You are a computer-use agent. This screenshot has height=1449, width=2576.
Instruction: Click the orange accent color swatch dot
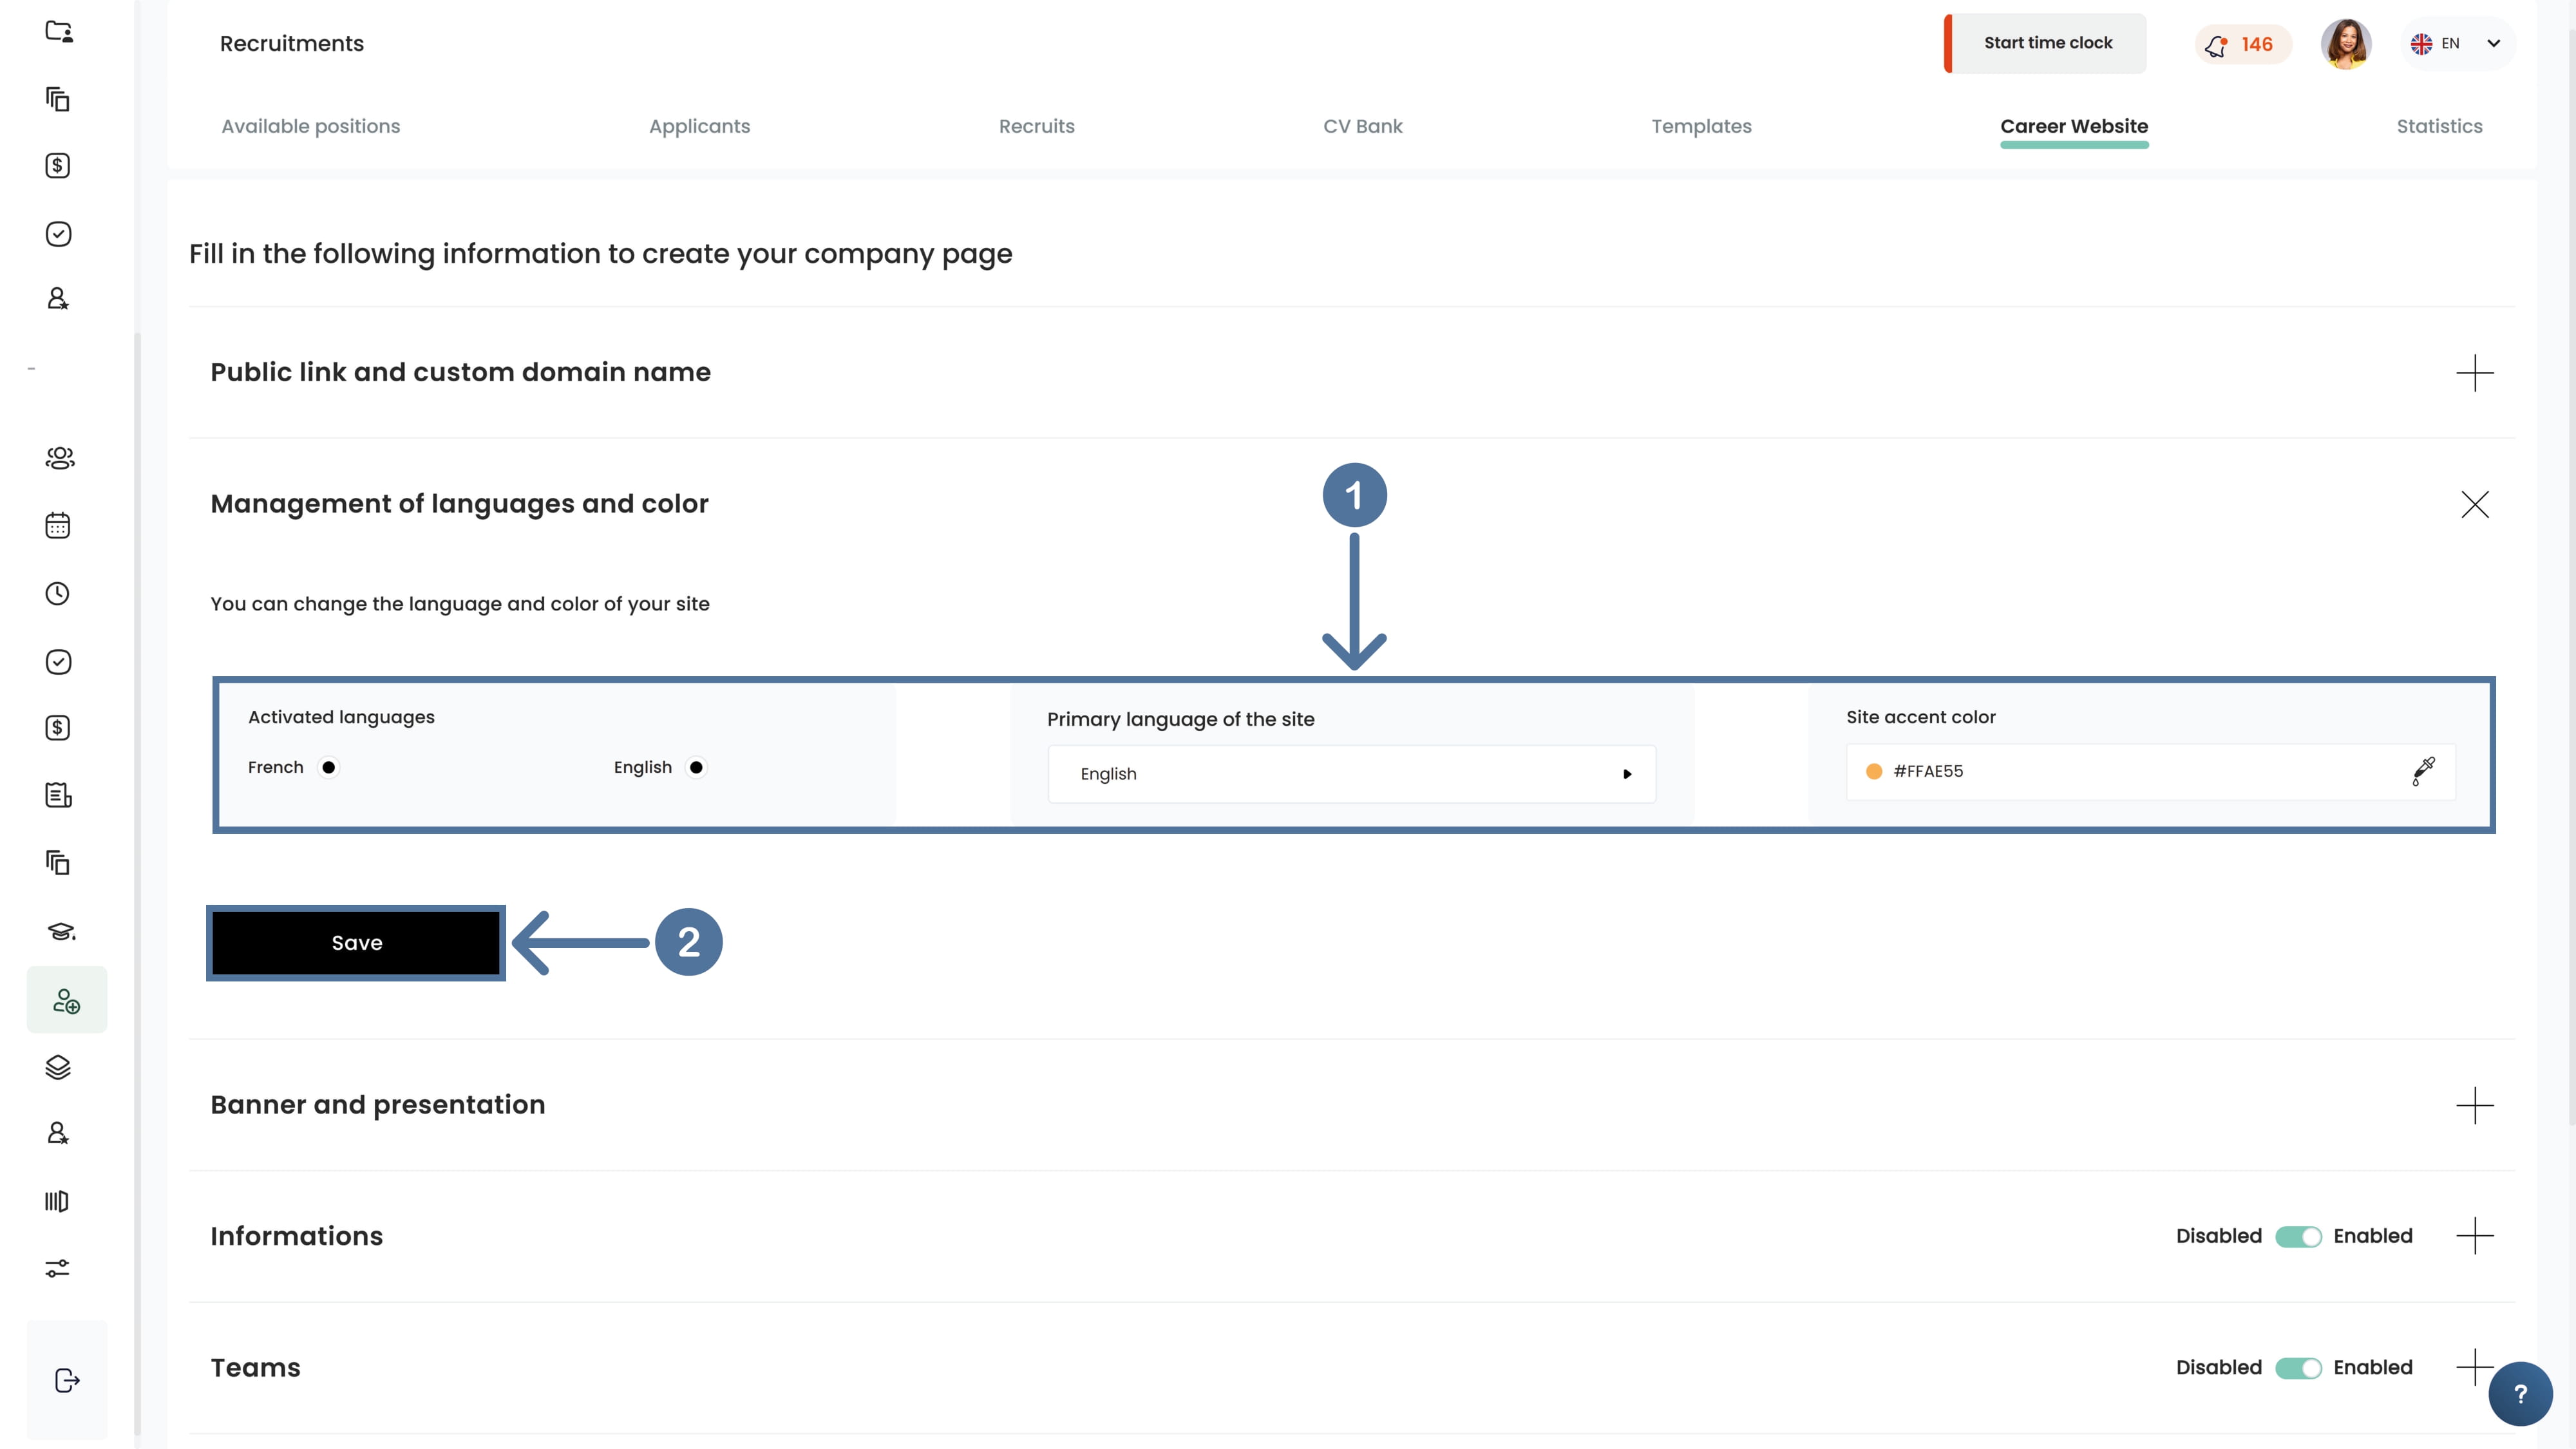pos(1874,771)
